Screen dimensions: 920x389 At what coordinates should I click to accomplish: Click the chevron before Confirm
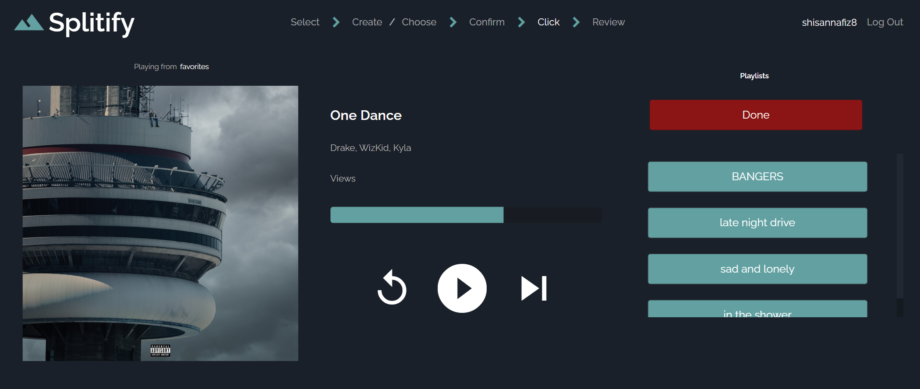coord(453,22)
